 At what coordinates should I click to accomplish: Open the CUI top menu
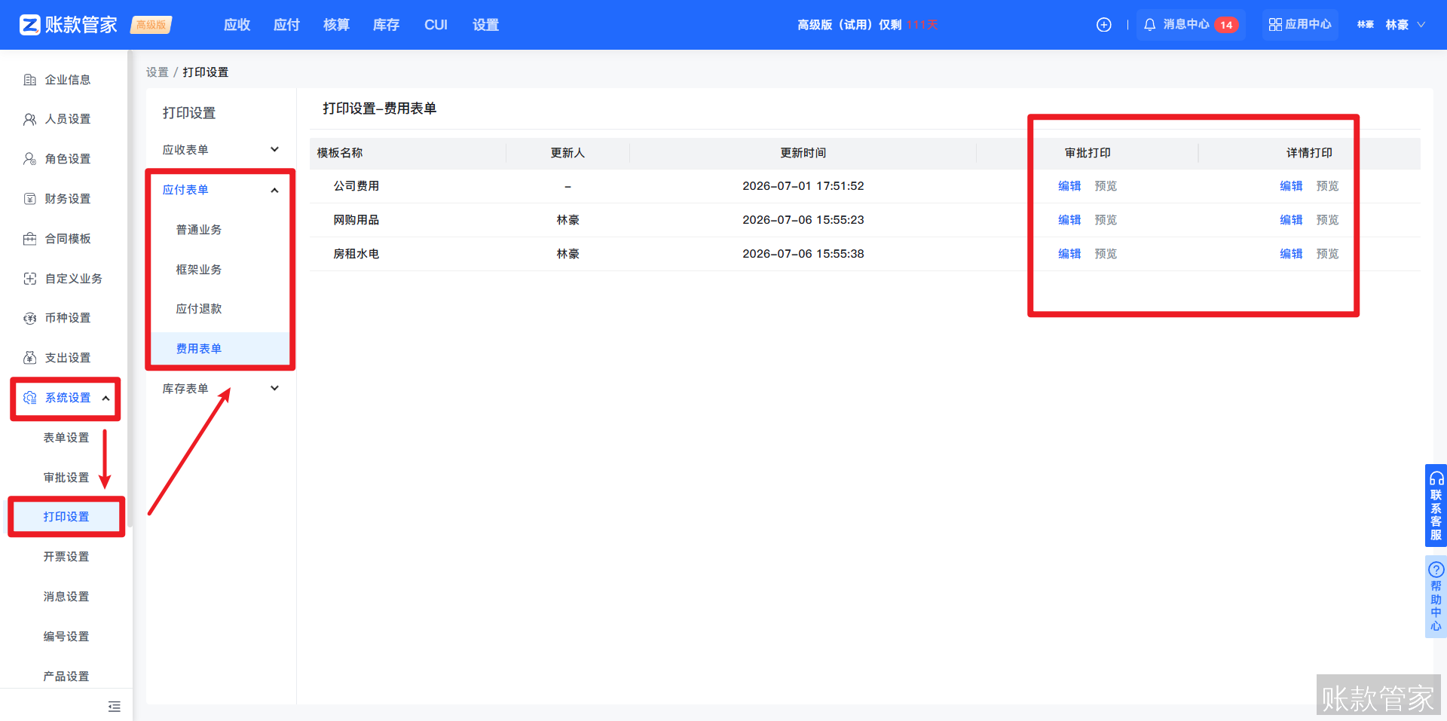[x=436, y=25]
